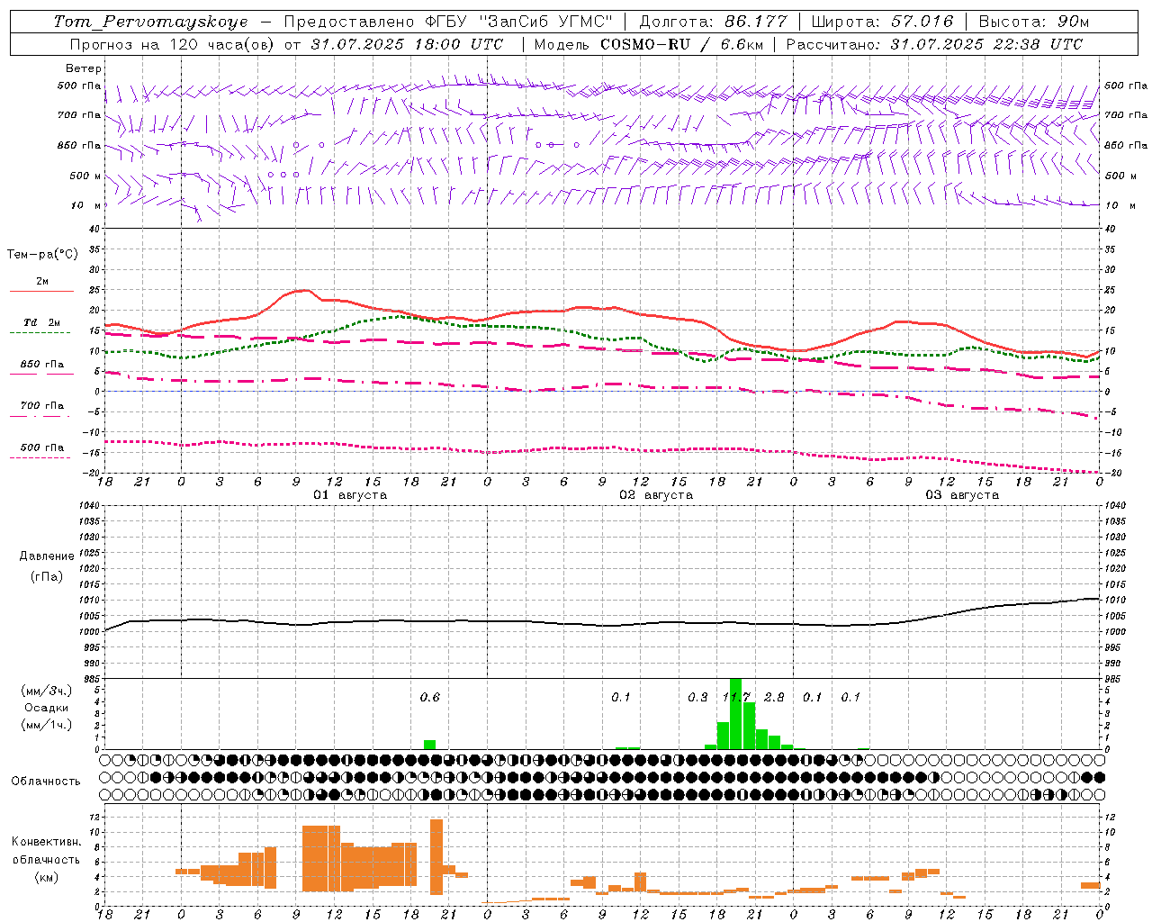
Task: Click the 700 гПа temperature legend entry
Action: click(41, 406)
